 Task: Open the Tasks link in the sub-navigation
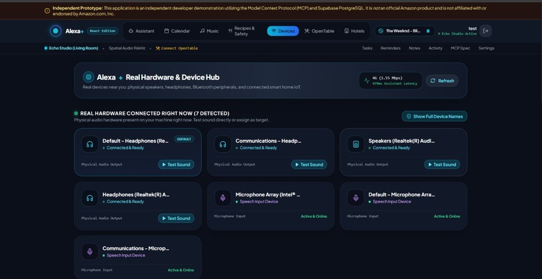pyautogui.click(x=367, y=48)
